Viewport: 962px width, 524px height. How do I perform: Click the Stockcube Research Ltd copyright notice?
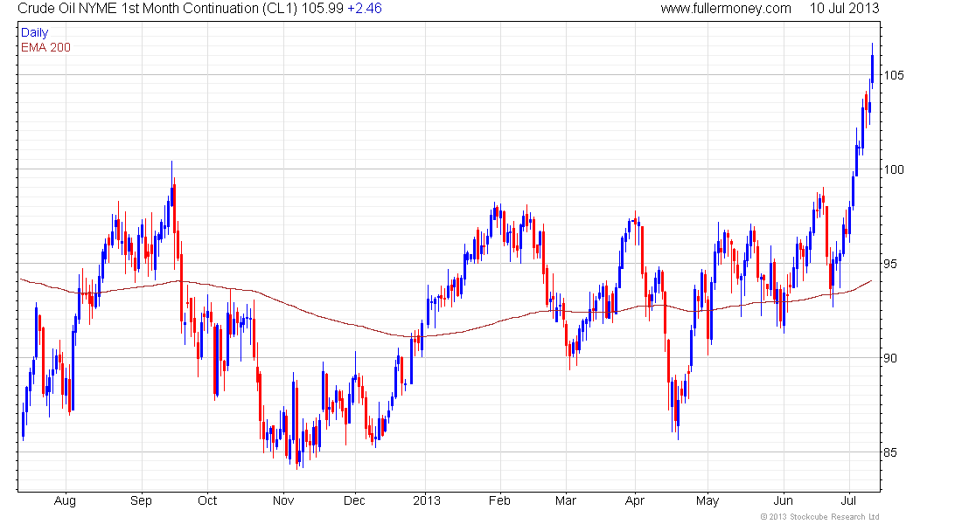pyautogui.click(x=819, y=517)
